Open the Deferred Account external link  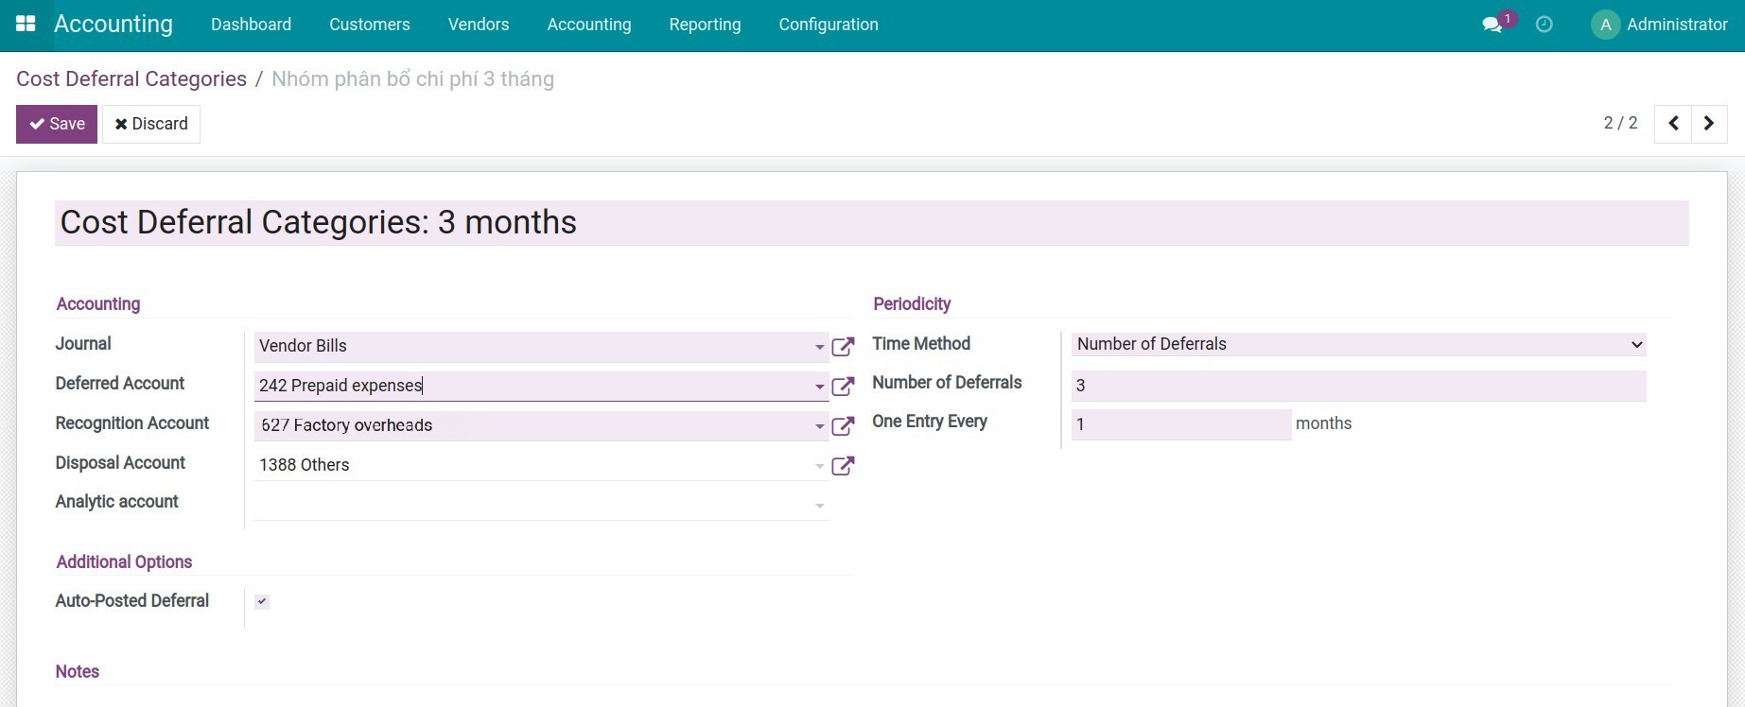click(843, 387)
